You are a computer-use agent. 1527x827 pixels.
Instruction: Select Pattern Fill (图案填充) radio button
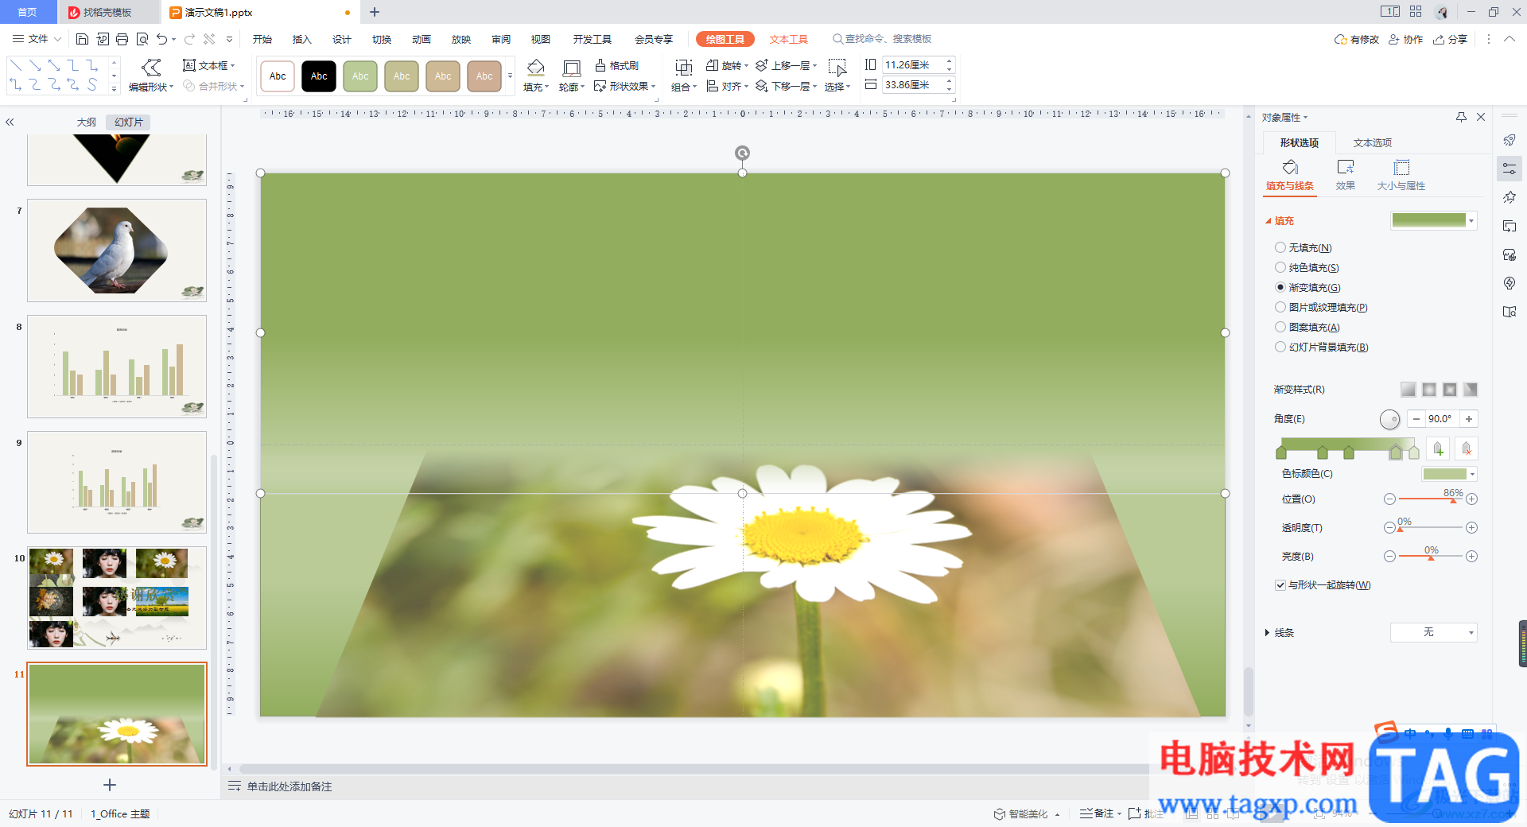click(1280, 327)
